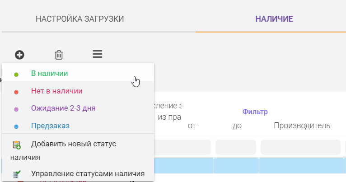Select the 'Ожидание 2-3 дня' status

pos(63,108)
